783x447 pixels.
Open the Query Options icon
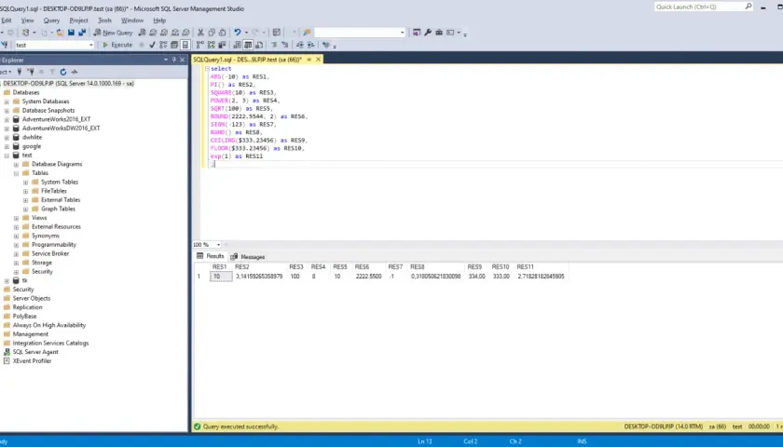174,45
